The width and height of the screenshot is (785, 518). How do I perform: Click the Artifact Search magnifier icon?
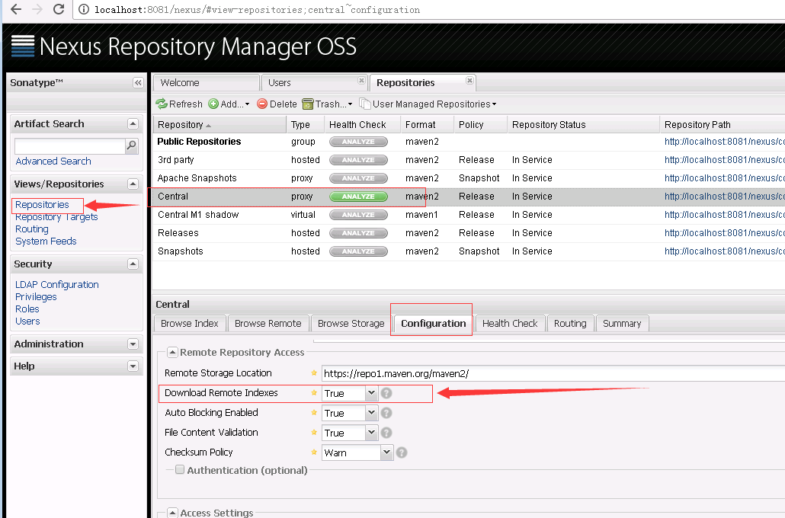132,145
